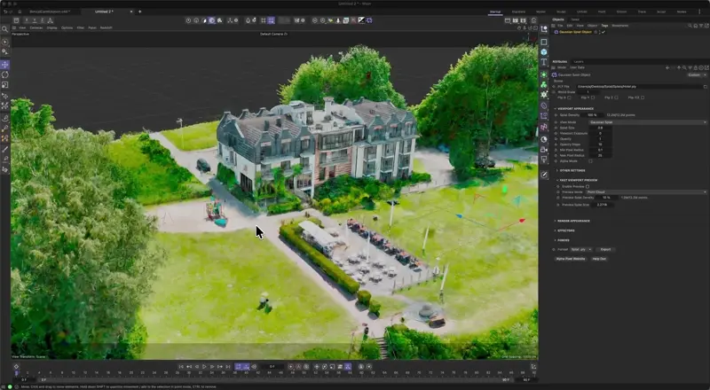Image resolution: width=710 pixels, height=390 pixels.
Task: Select the Move tool in left toolbar
Action: click(x=5, y=65)
